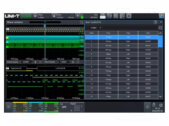Open the four-square window layout icon
The image size is (169, 126).
click(161, 16)
